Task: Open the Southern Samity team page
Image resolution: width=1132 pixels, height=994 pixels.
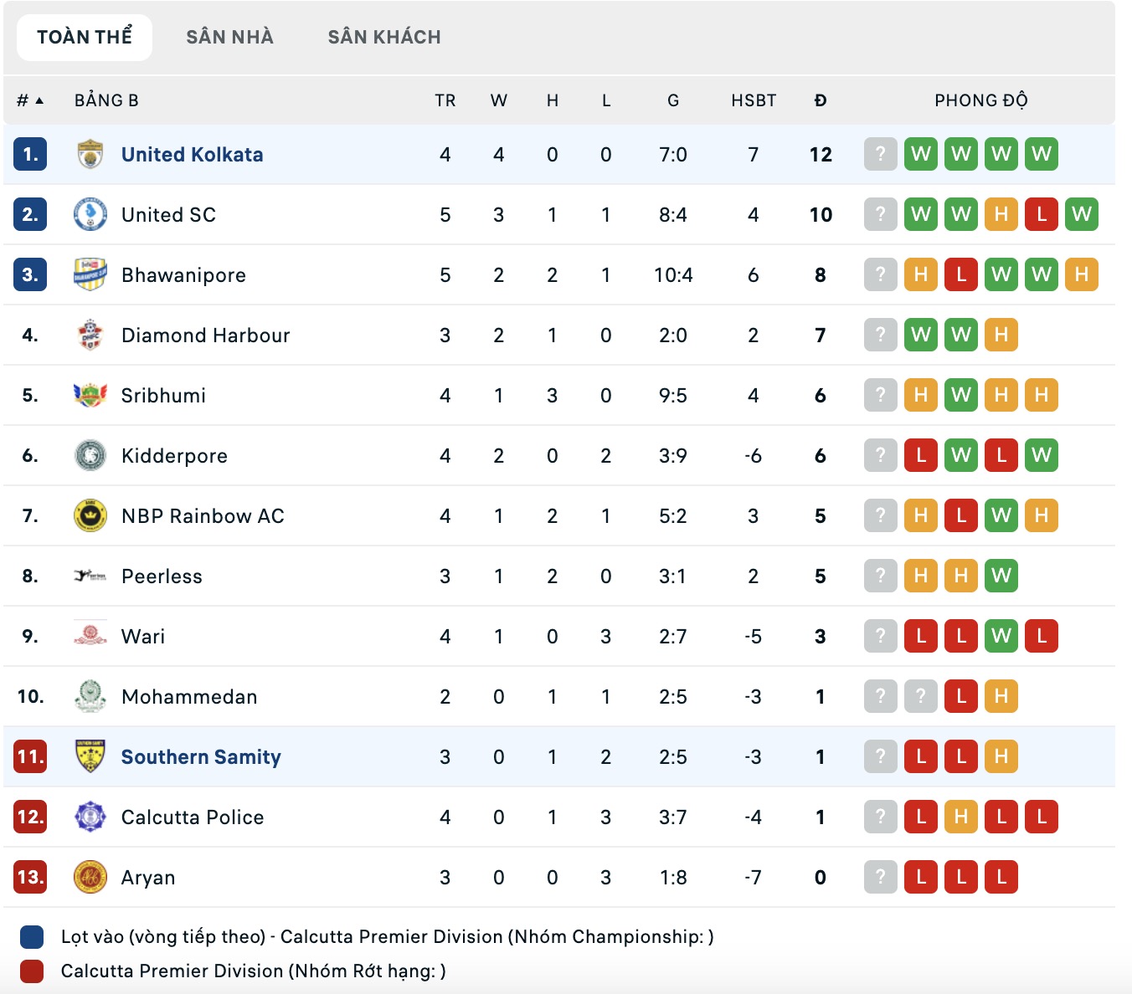Action: 201,756
